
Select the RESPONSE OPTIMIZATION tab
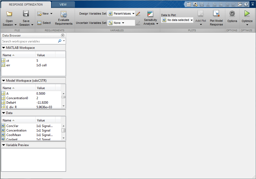pos(26,5)
